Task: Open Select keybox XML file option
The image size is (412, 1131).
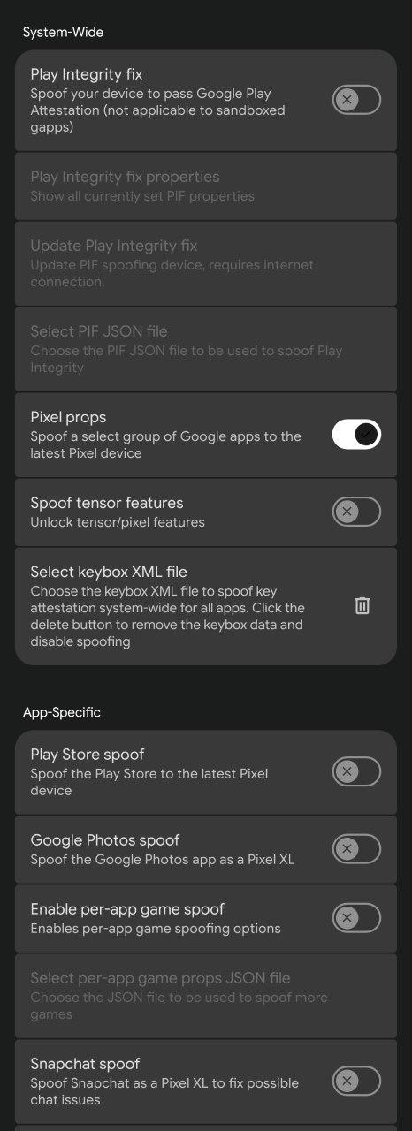Action: [x=206, y=606]
